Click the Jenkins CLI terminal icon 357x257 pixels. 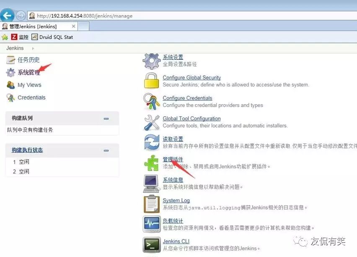[x=152, y=245]
